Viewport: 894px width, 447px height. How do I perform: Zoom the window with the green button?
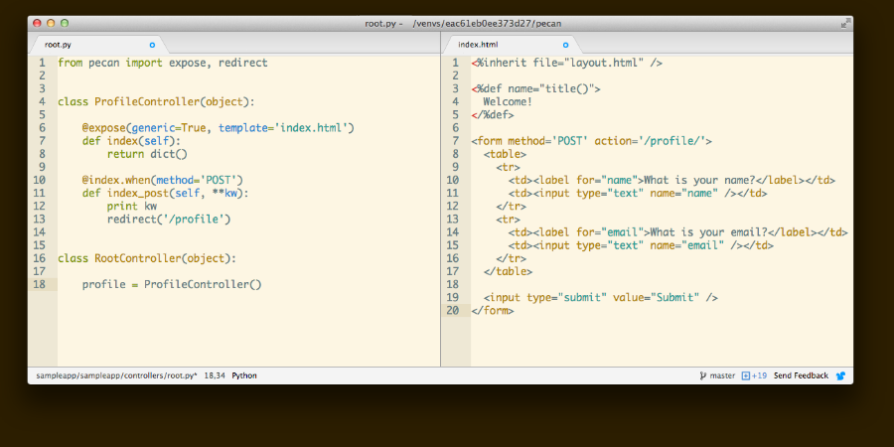click(x=65, y=24)
